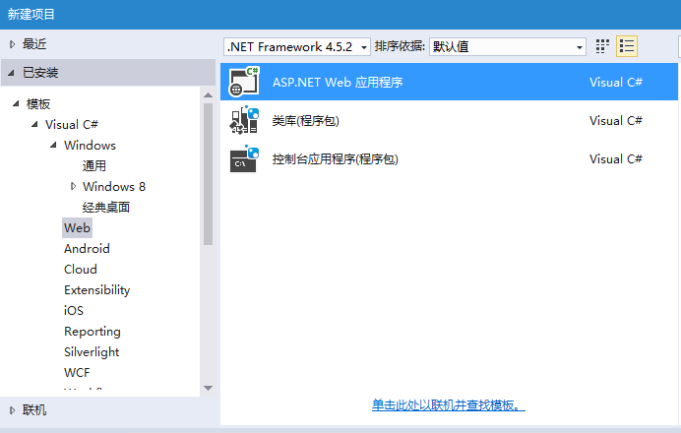The image size is (681, 433).
Task: Collapse the Visual C# node arrow
Action: click(34, 124)
